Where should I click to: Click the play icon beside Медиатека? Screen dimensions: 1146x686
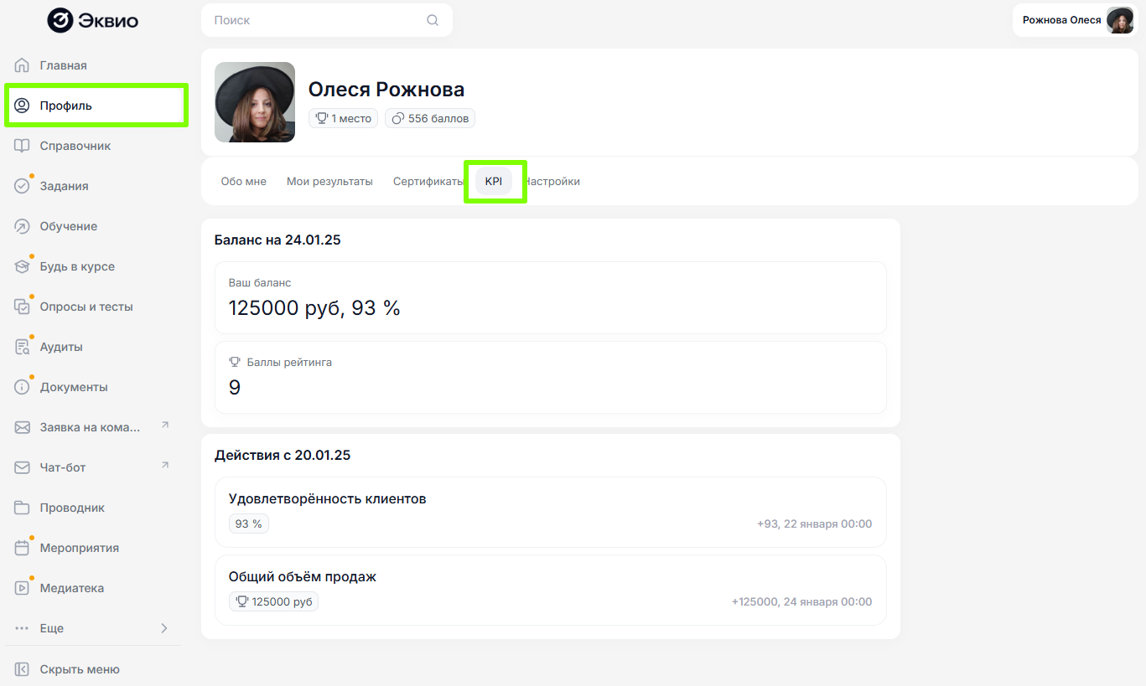[23, 588]
